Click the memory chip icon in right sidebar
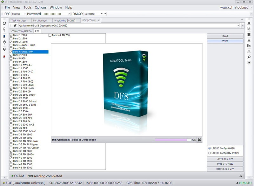 249,34
